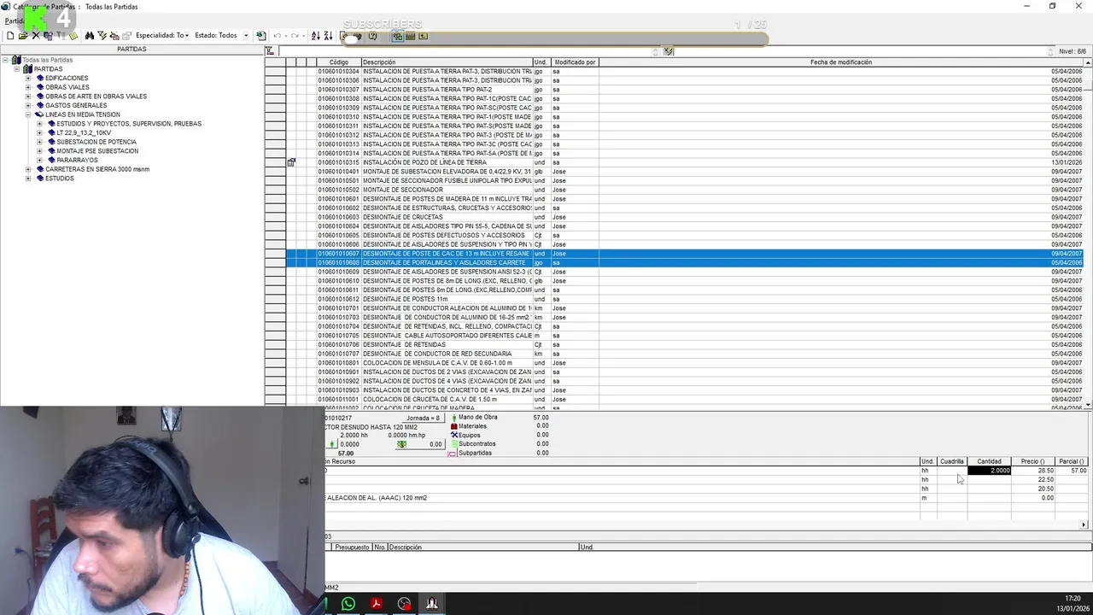The image size is (1093, 615).
Task: Open the Partidas menu
Action: tap(14, 20)
